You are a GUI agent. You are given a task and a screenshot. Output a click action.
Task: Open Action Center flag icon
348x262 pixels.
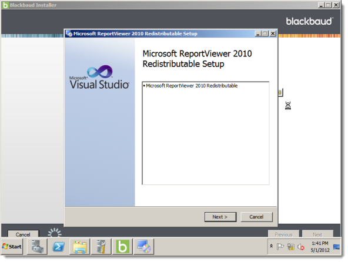tap(280, 247)
